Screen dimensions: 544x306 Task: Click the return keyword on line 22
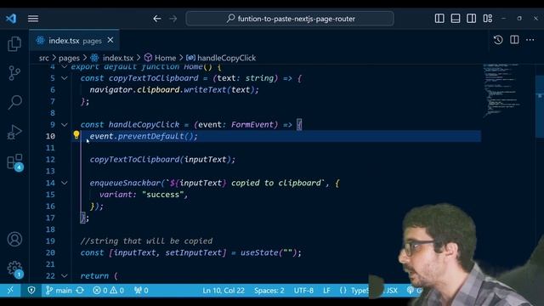tap(94, 275)
